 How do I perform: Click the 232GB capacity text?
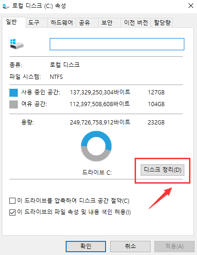(156, 122)
